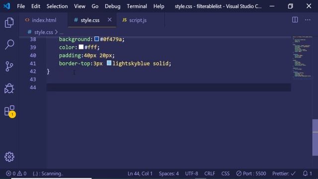Open the Selection menu
Screen dimensions: 318x179
click(x=57, y=6)
